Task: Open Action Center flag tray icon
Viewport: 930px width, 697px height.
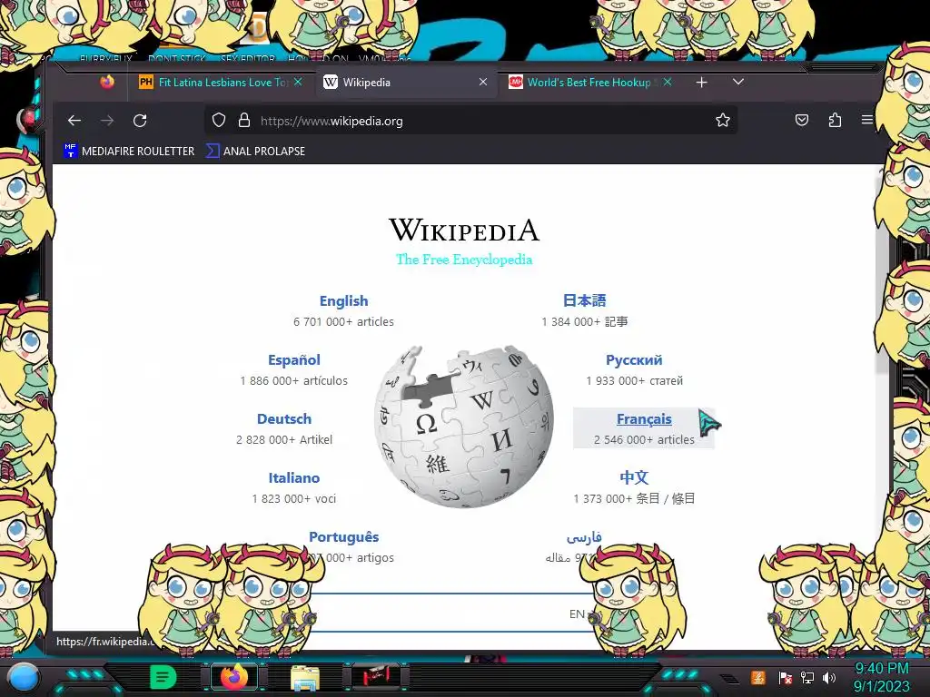Action: click(x=786, y=677)
